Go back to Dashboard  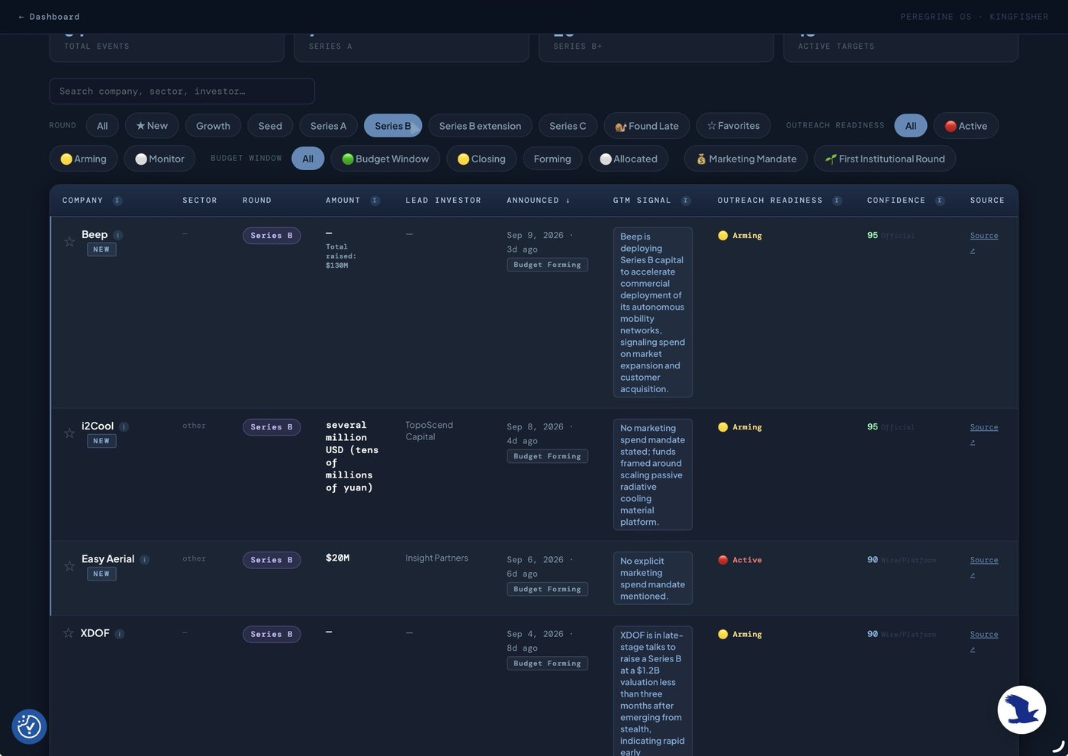49,17
